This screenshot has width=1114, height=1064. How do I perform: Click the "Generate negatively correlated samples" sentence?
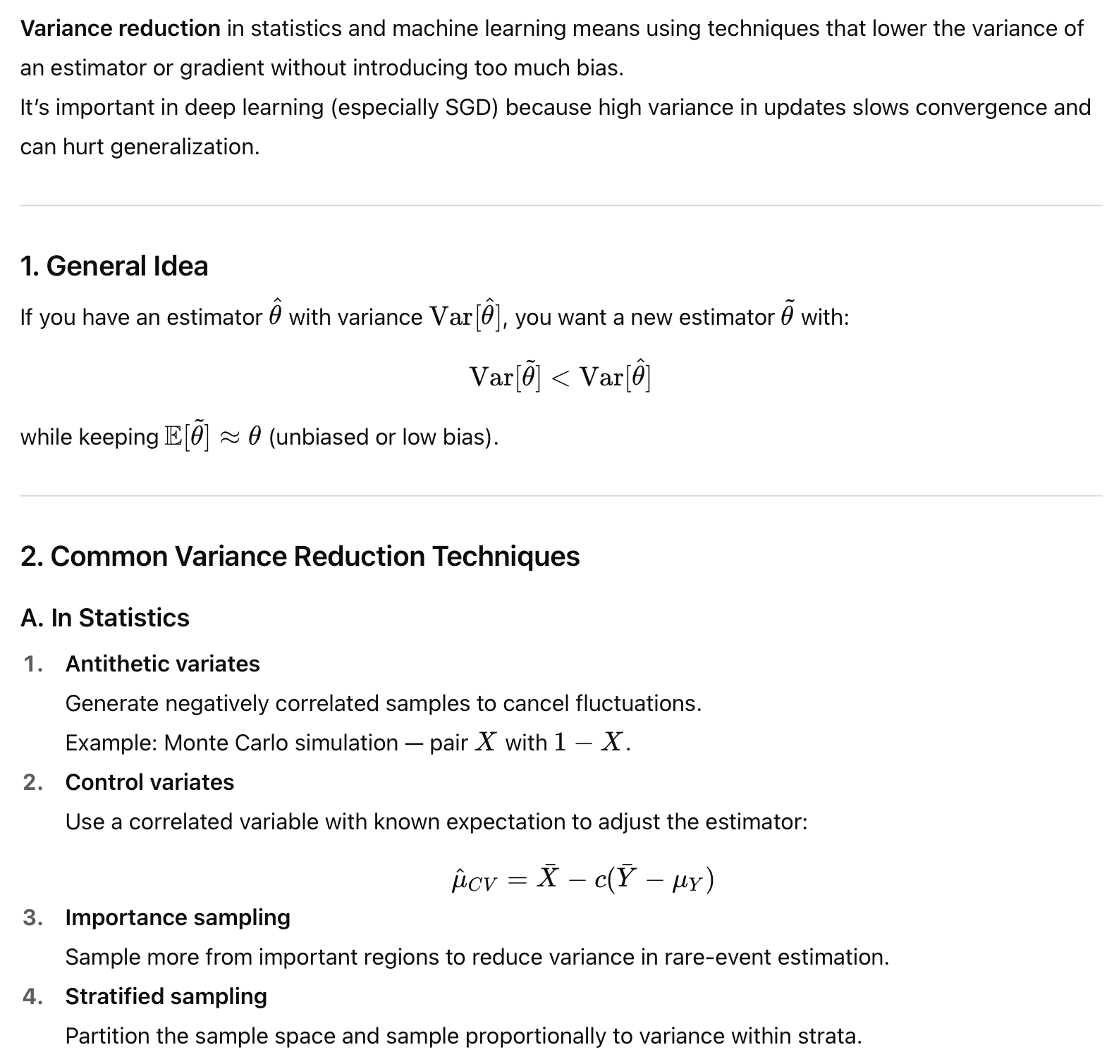pyautogui.click(x=383, y=703)
